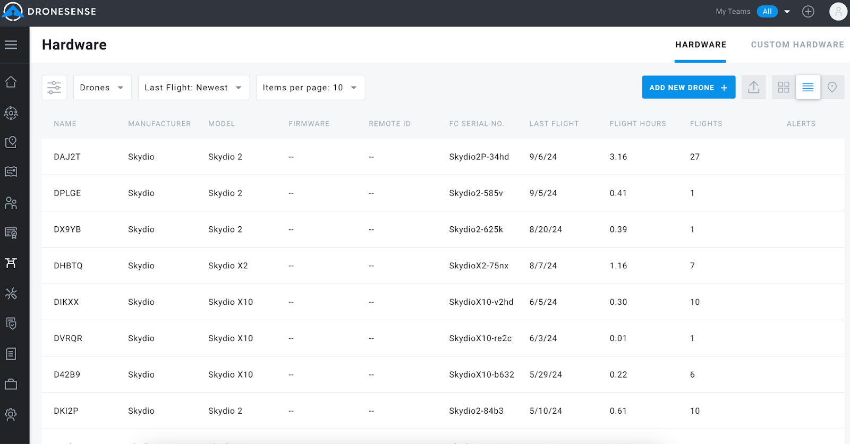The width and height of the screenshot is (850, 444).
Task: Sort by LAST FLIGHT column header
Action: (x=554, y=124)
